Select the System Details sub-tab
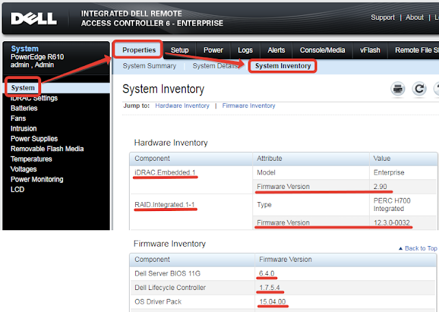 (215, 66)
